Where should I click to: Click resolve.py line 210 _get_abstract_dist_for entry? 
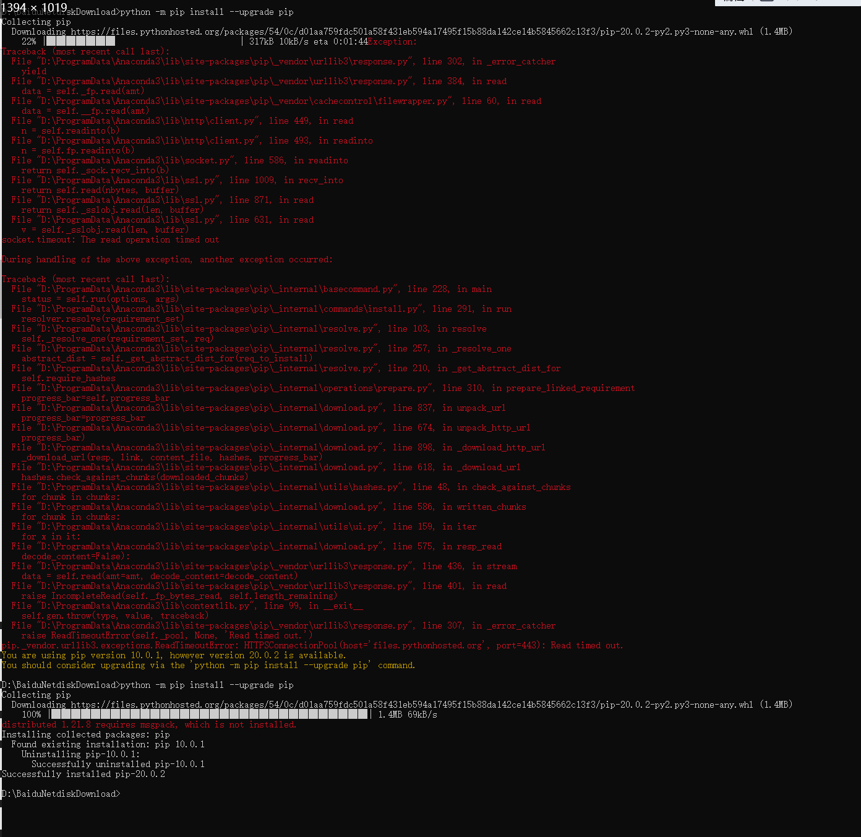pos(286,368)
